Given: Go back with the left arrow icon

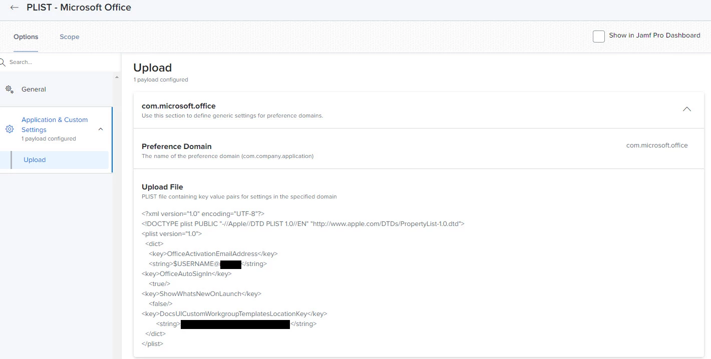Looking at the screenshot, I should pyautogui.click(x=15, y=7).
